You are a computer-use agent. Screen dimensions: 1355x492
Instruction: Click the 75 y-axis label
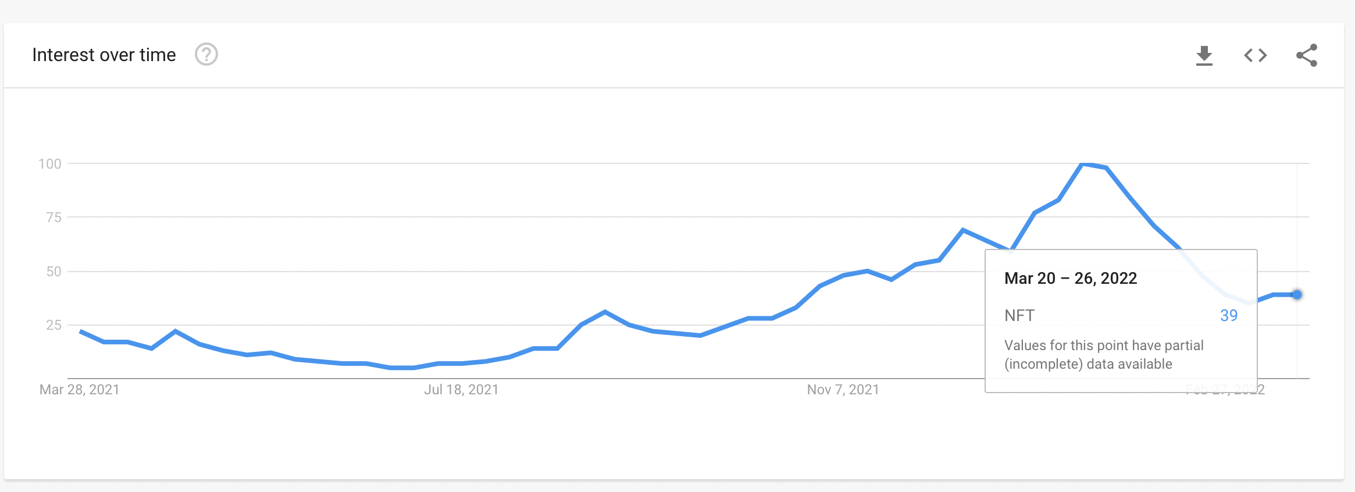tap(54, 218)
